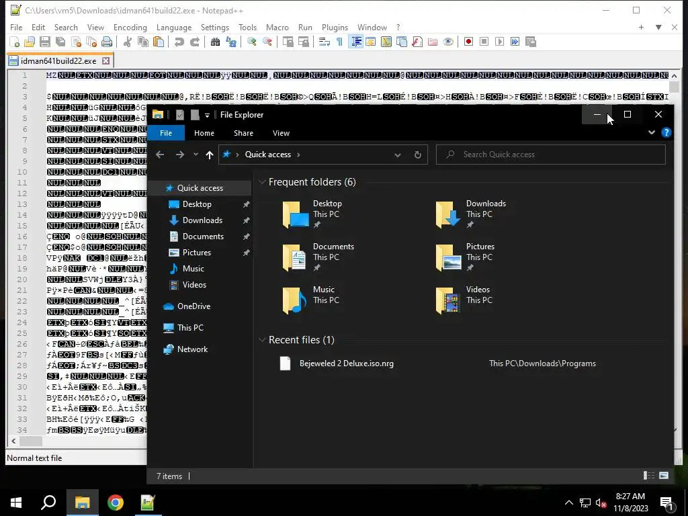Show hidden system tray icons
Screen dimensions: 688x516
tap(568, 503)
